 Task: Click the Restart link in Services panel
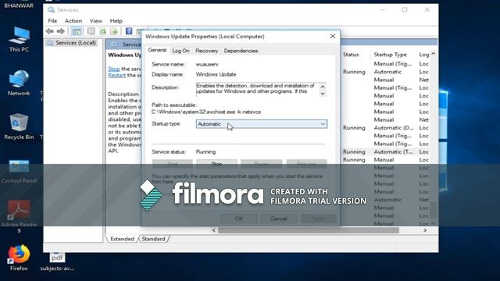coord(116,75)
